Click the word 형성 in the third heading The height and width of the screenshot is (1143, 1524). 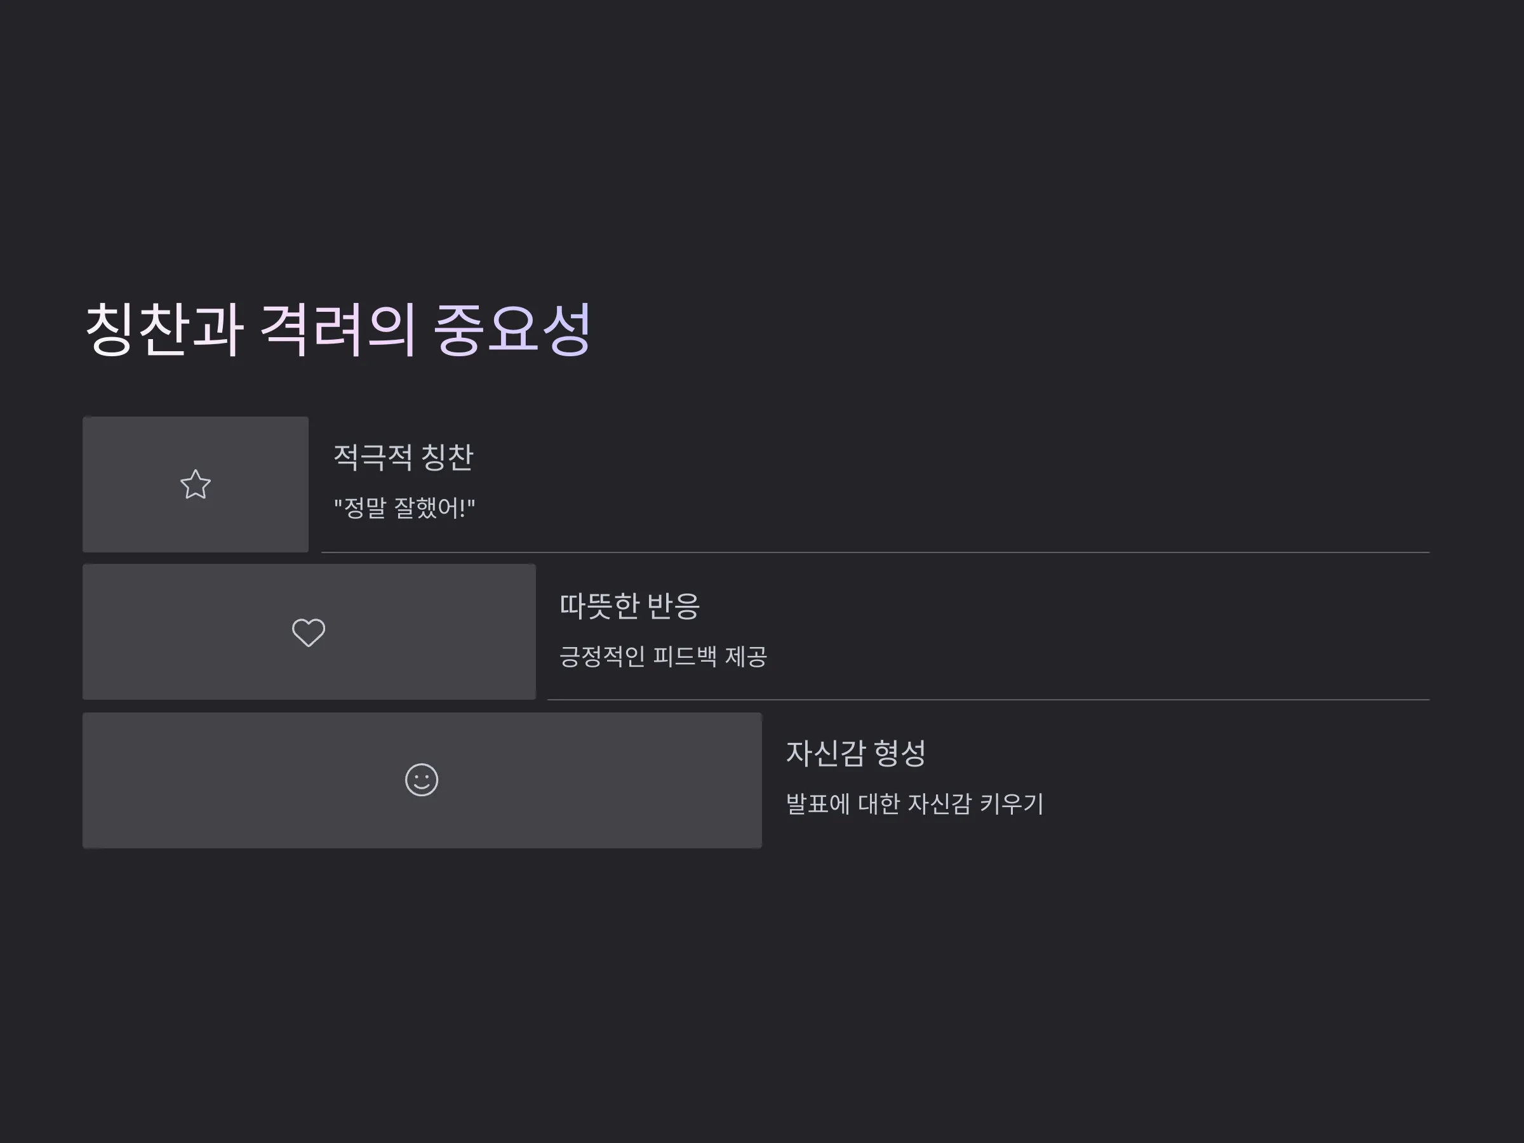coord(900,754)
